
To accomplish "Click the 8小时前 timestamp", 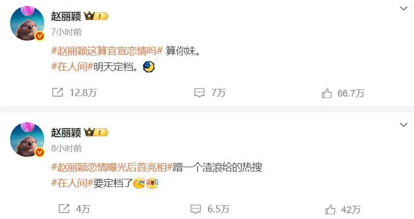I will tap(67, 148).
